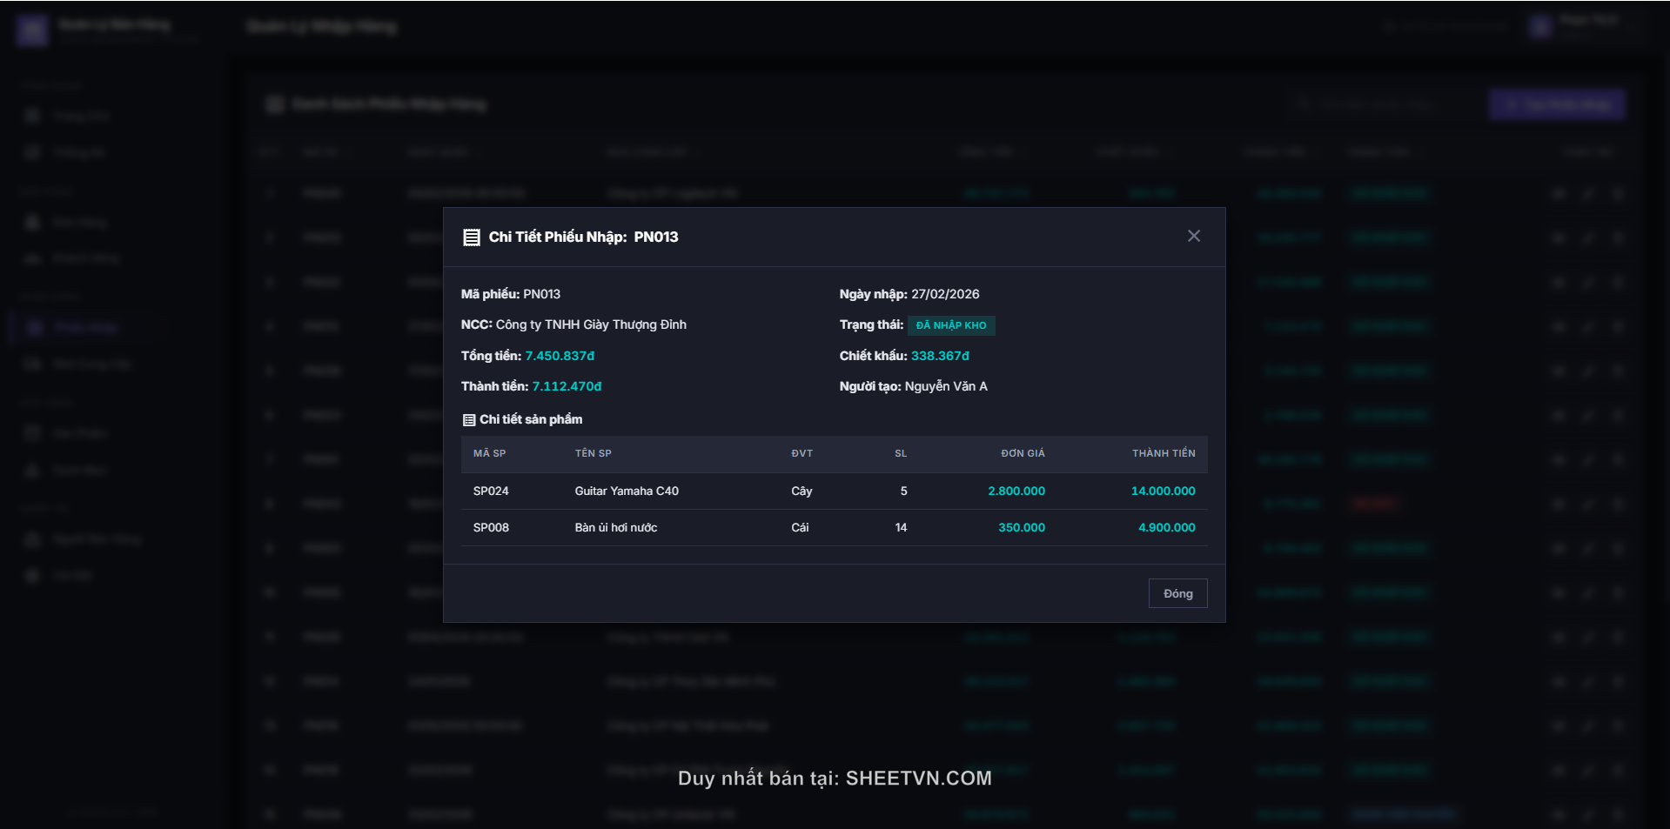This screenshot has height=829, width=1670.
Task: Click the list icon beside Chi tiết sản phẩm
Action: click(x=469, y=420)
